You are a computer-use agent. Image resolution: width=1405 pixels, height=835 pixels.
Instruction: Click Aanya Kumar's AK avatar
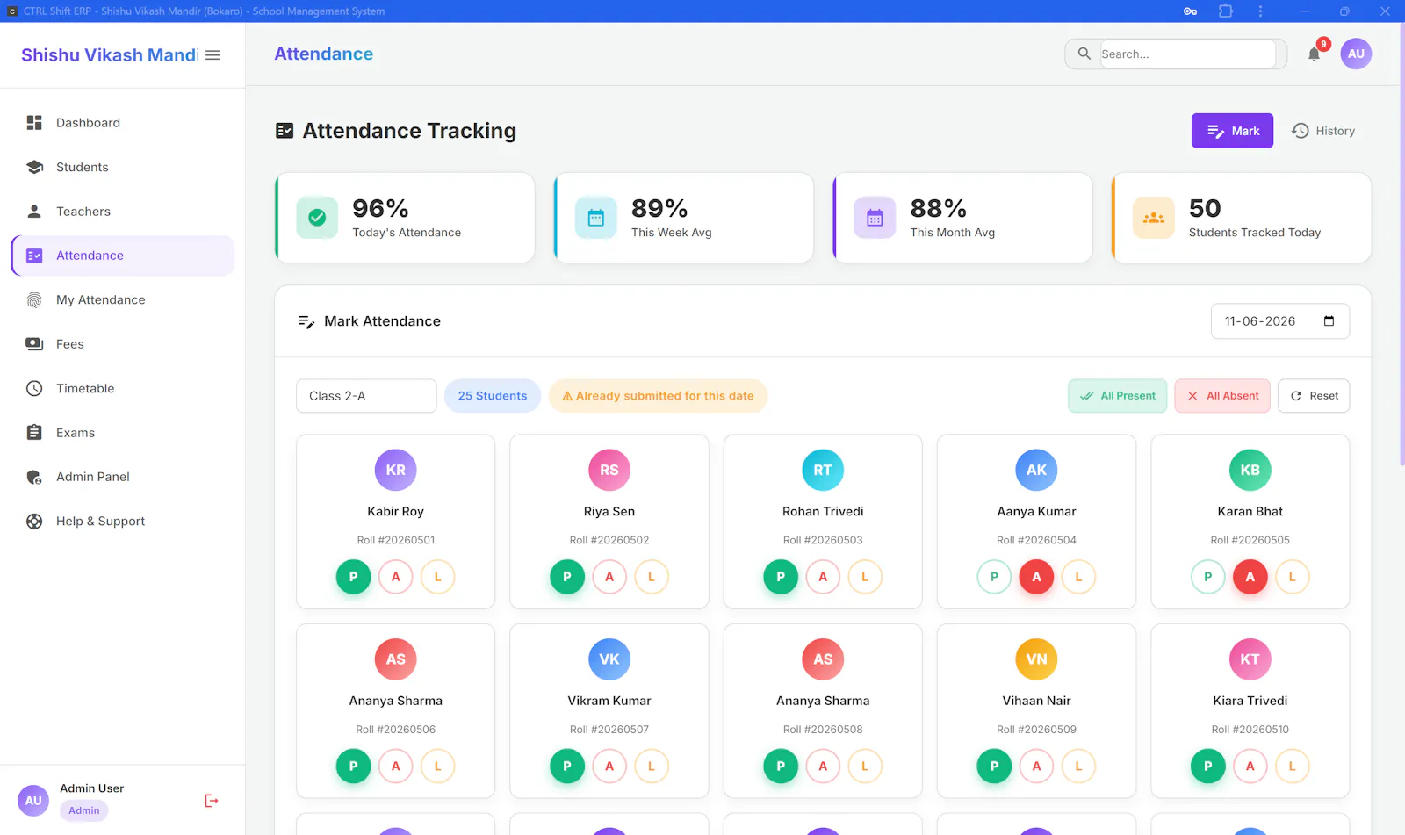1036,470
